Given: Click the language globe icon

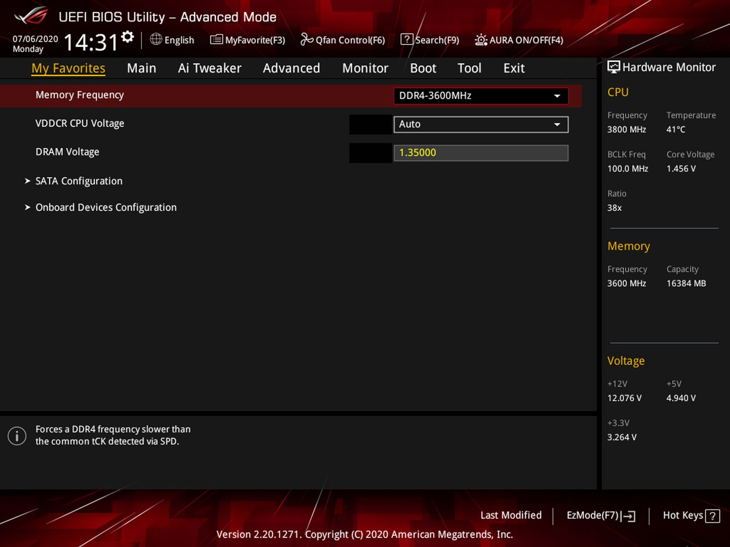Looking at the screenshot, I should point(156,39).
